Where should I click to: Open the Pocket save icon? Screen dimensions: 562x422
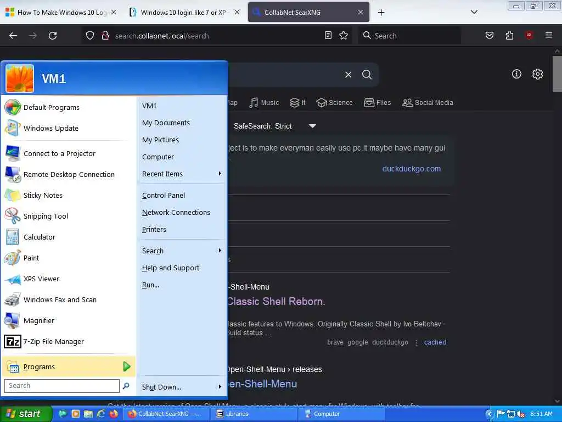click(489, 35)
